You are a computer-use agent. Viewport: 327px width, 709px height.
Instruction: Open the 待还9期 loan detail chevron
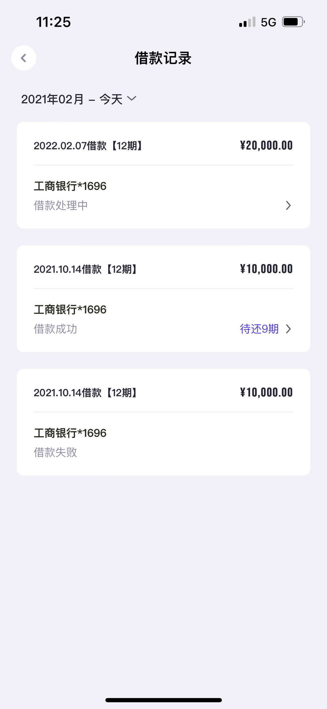pos(288,329)
